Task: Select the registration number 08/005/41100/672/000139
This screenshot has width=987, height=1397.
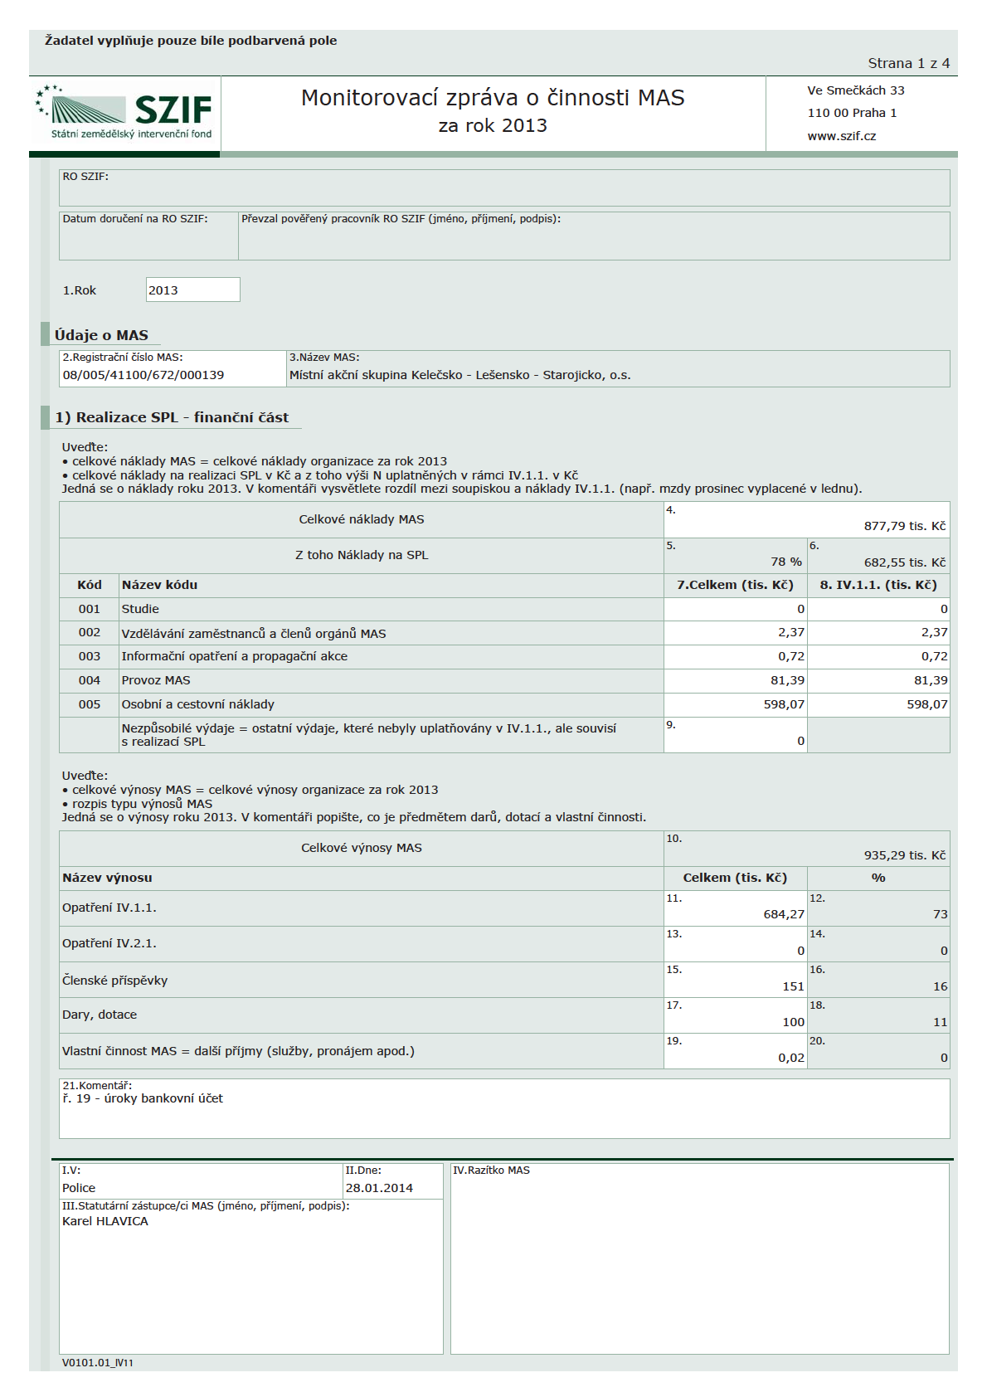Action: click(143, 375)
